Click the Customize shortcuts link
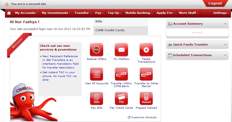The height and width of the screenshot is (122, 232). [x=144, y=117]
